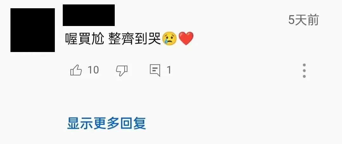The width and height of the screenshot is (342, 144).
Task: Dislike the comment with thumbs-down icon
Action: click(x=122, y=71)
